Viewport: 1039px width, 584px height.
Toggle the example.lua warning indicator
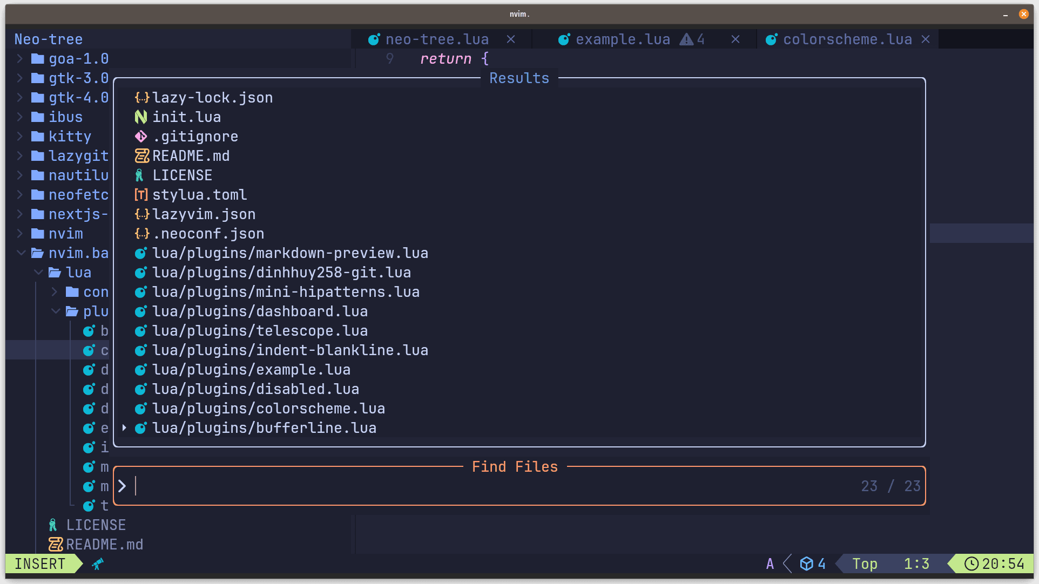(684, 39)
